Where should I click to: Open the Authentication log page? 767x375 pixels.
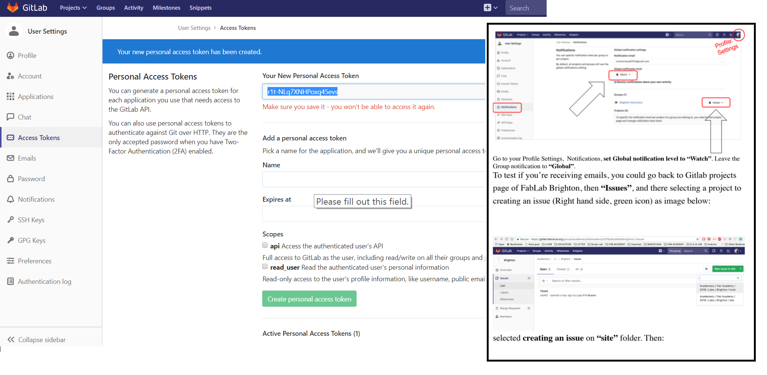(45, 281)
